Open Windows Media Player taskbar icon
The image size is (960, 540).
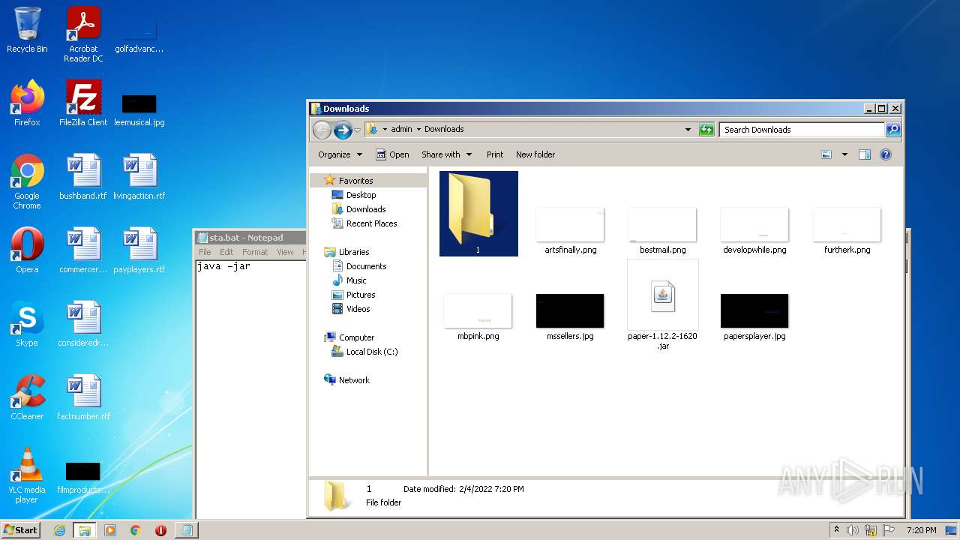pos(110,530)
